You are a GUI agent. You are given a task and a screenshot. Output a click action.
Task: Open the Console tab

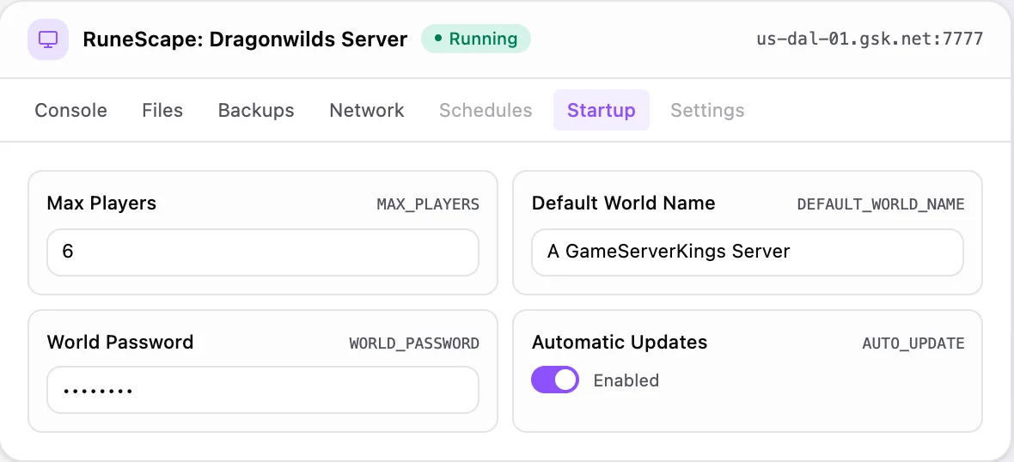71,110
